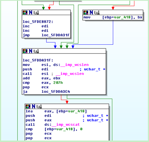Click the graph icon on the mov bx node

tap(97, 12)
